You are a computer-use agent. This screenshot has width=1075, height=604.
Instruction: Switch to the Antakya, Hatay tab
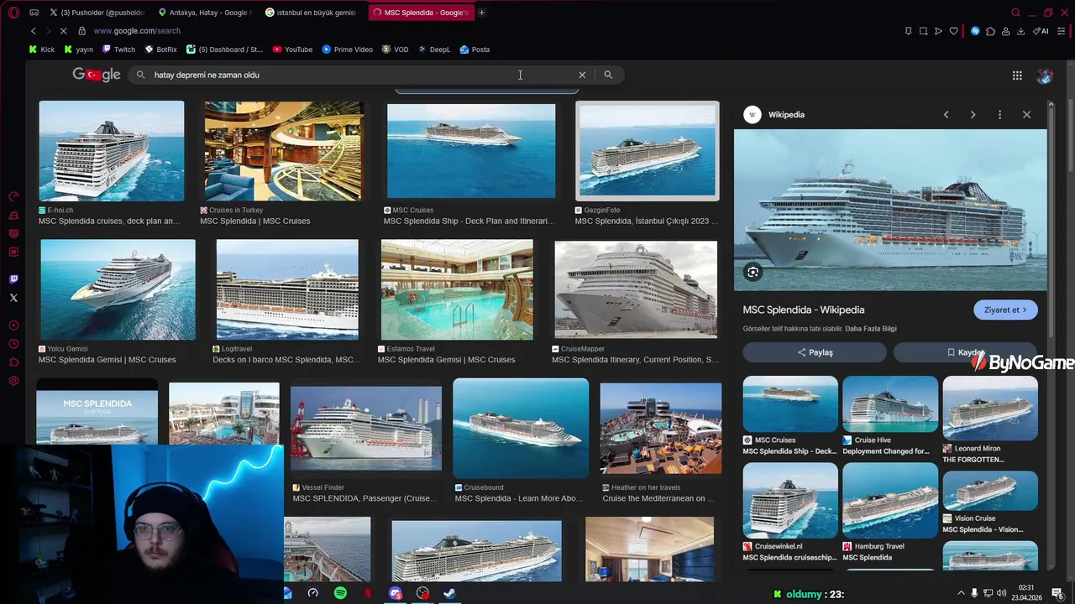[x=204, y=13]
